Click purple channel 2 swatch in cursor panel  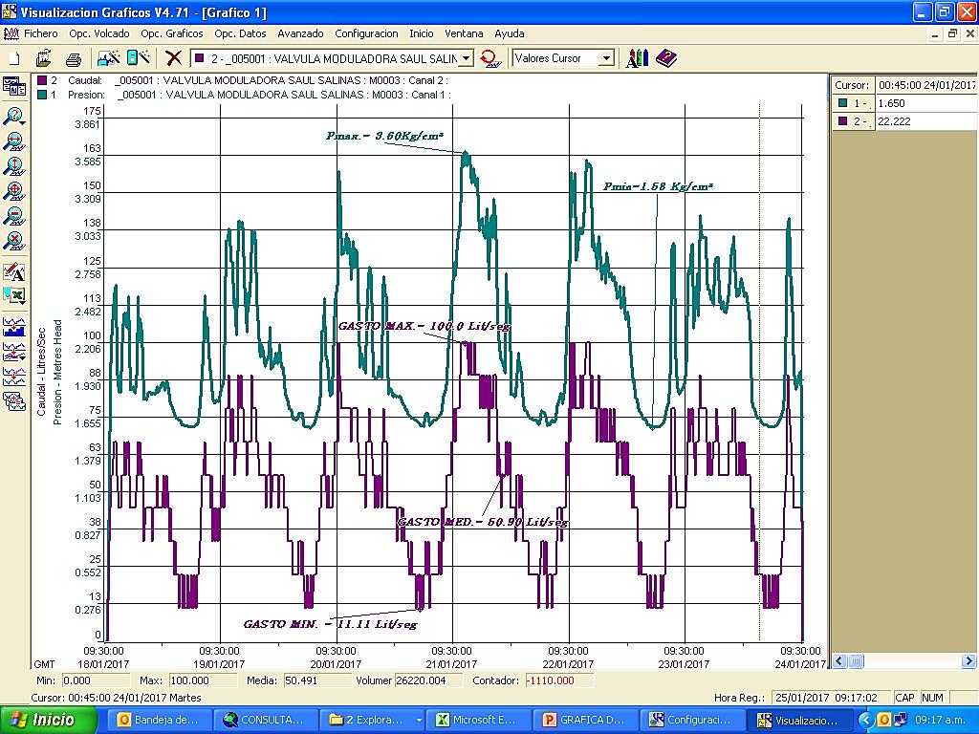tap(843, 121)
